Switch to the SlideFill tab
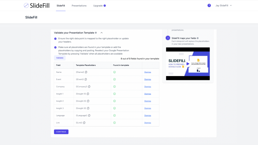This screenshot has width=258, height=145. [x=61, y=6]
